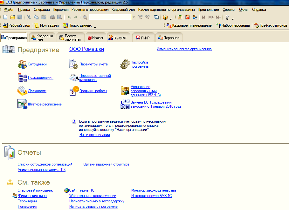This screenshot has width=289, height=210.
Task: Click the Производственный календарь icon
Action: tap(74, 78)
